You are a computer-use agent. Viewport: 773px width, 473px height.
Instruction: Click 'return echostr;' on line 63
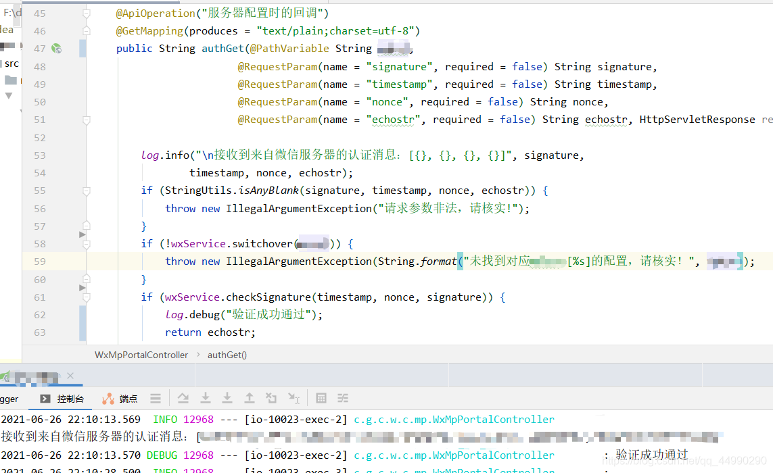[x=210, y=332]
